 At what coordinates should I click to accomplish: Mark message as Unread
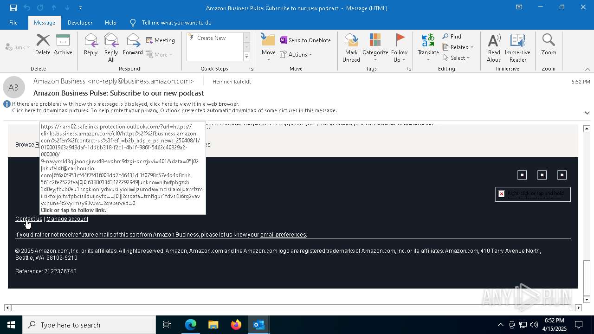pos(351,48)
